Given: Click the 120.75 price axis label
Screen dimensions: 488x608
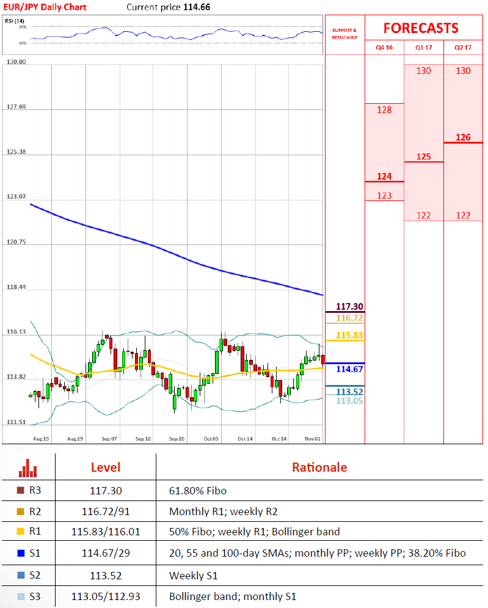Looking at the screenshot, I should 16,242.
